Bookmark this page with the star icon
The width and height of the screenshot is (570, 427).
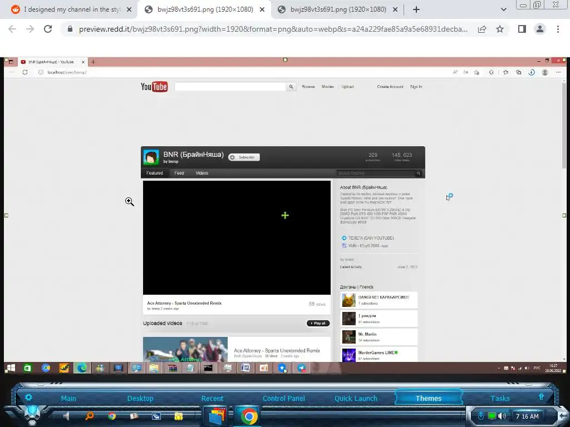coord(500,29)
